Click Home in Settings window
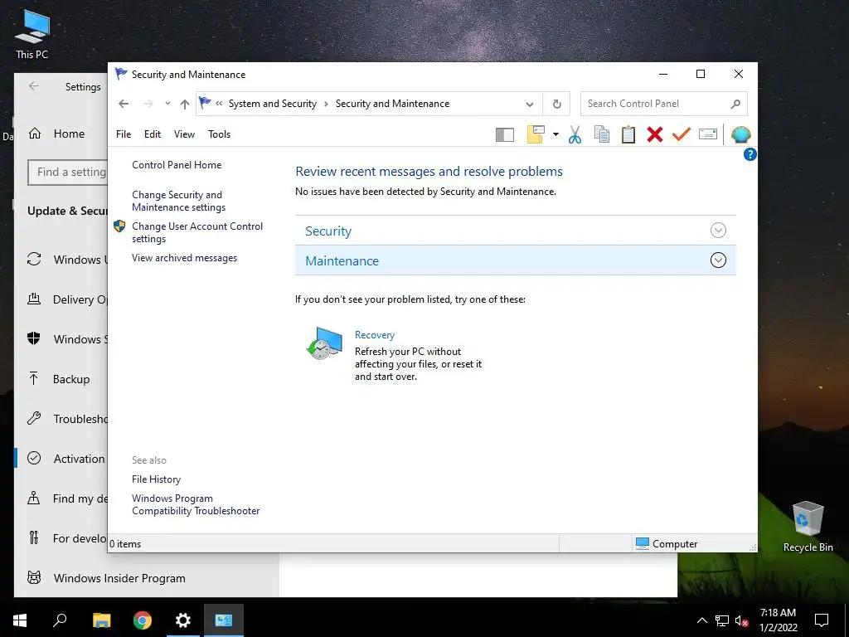The image size is (849, 637). pos(69,134)
